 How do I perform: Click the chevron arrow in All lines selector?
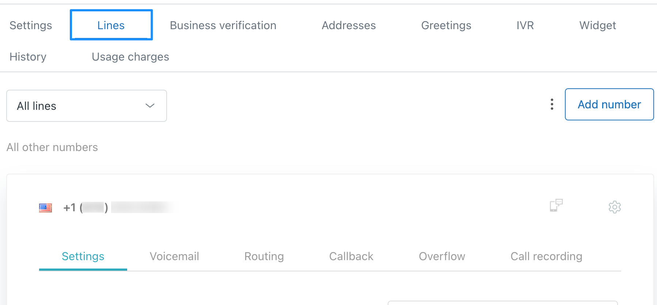point(150,106)
